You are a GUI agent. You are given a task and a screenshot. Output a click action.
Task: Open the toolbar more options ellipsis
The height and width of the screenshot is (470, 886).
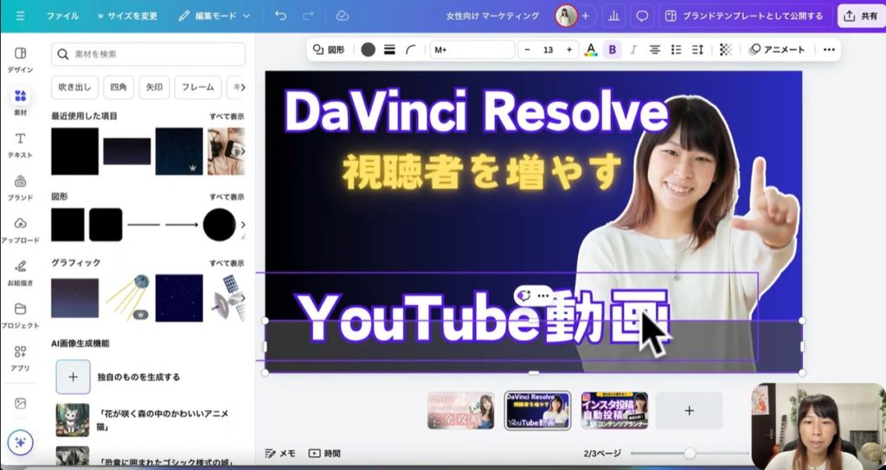pyautogui.click(x=829, y=50)
